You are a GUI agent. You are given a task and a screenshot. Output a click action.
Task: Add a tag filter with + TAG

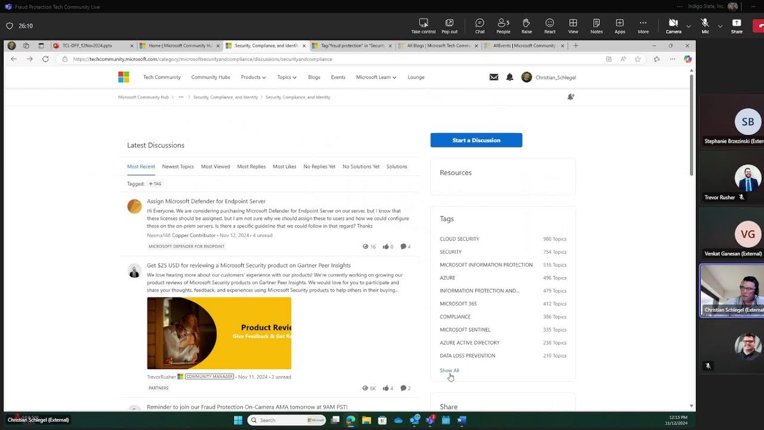(x=155, y=184)
